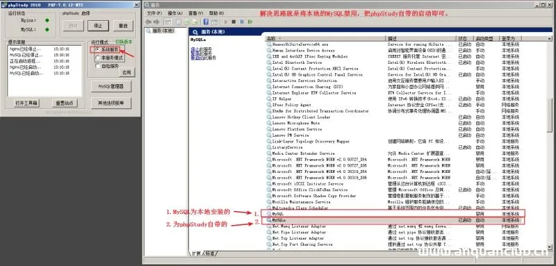556x266 pixels.
Task: Click the 重置站点 button
Action: click(65, 103)
